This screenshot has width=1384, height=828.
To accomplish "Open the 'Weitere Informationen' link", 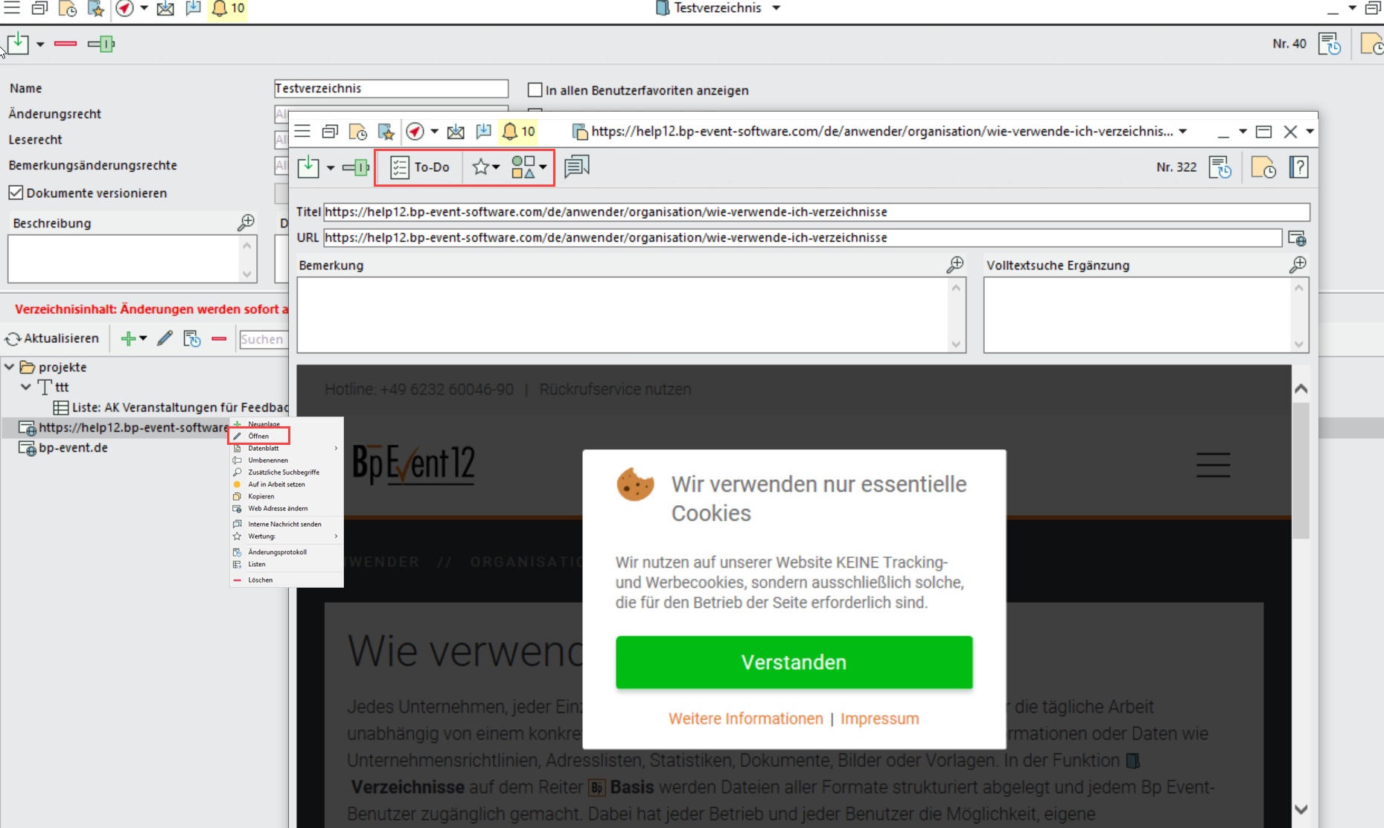I will click(x=745, y=719).
